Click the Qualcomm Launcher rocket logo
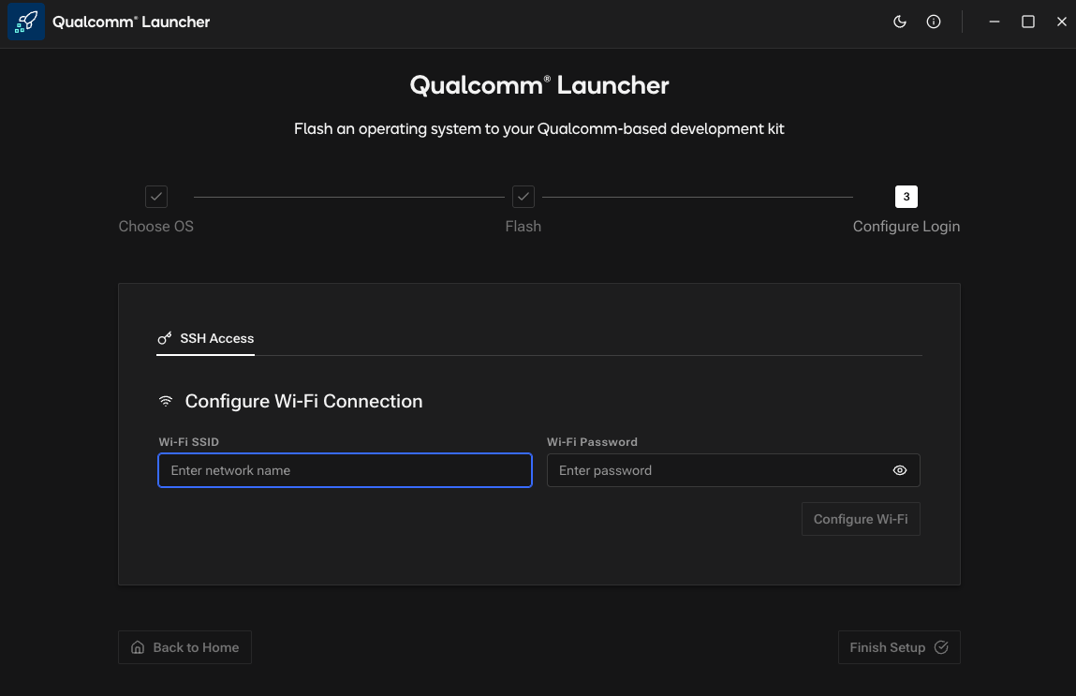1076x696 pixels. pos(26,22)
